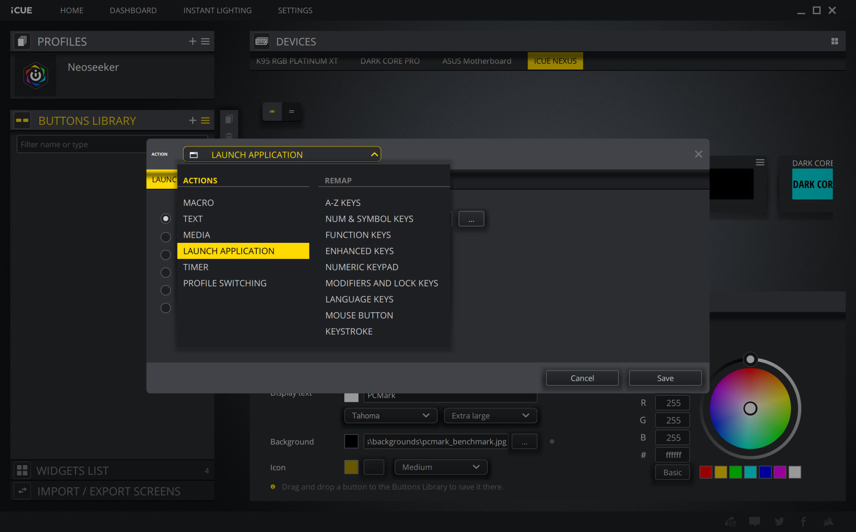Cancel the action editing dialog
This screenshot has height=532, width=856.
point(582,377)
